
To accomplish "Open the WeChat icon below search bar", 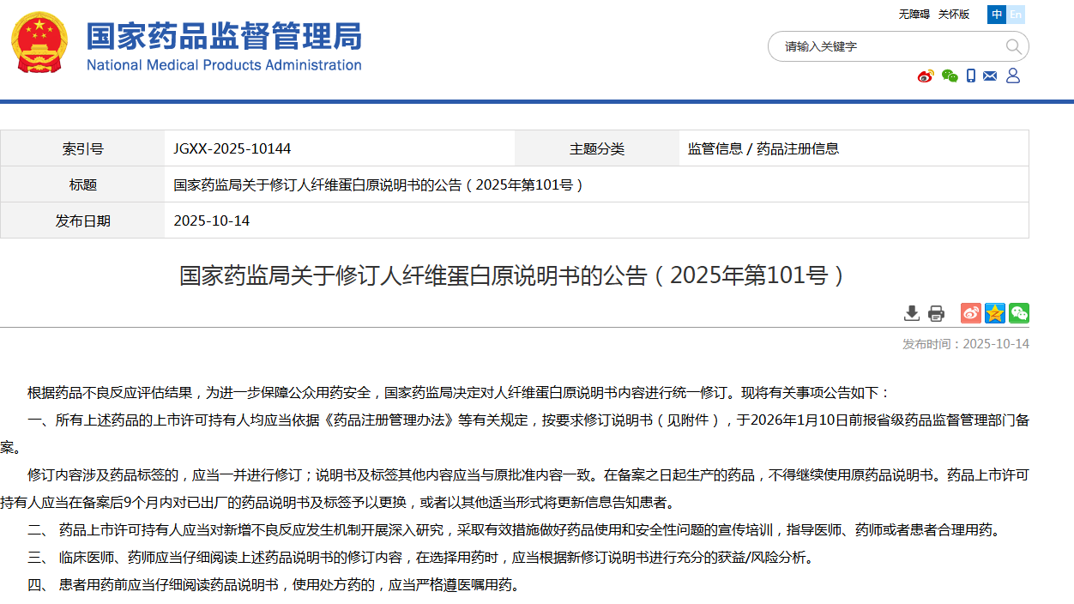I will pyautogui.click(x=949, y=76).
